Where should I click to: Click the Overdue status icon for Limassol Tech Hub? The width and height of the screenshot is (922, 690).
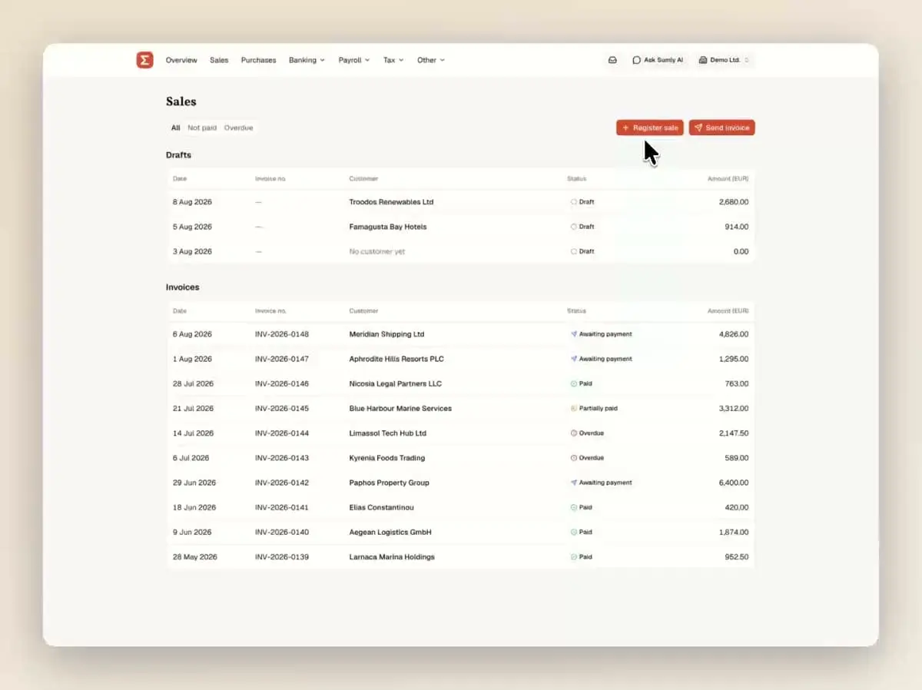click(573, 433)
